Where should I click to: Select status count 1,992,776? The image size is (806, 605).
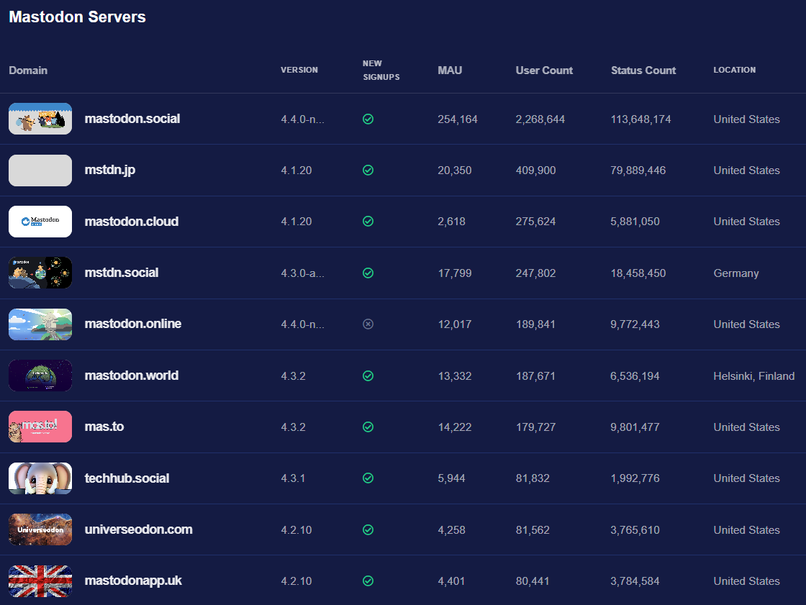[x=635, y=478]
